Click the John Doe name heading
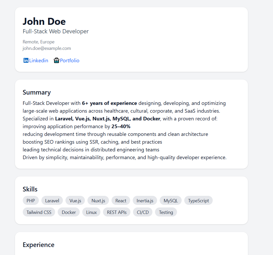This screenshot has width=273, height=255. [44, 21]
